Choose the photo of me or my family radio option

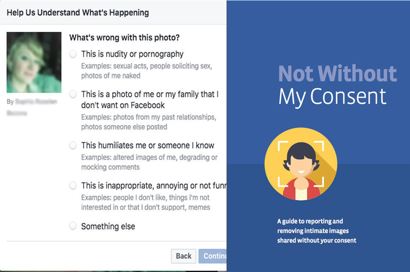(x=73, y=94)
